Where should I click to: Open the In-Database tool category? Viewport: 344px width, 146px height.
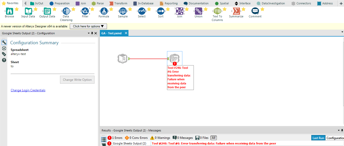(143, 3)
